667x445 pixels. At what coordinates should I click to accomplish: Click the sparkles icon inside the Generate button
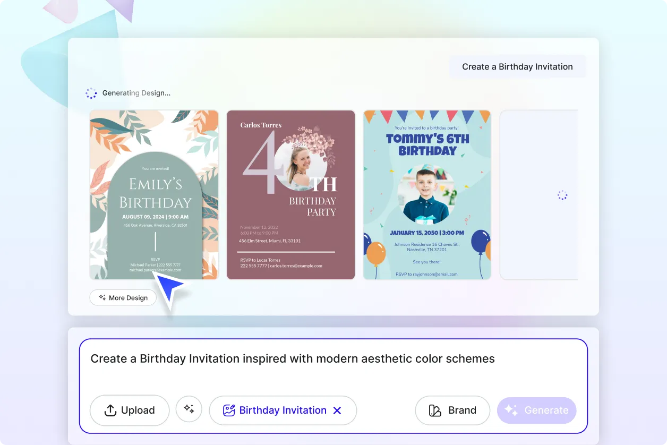tap(511, 410)
